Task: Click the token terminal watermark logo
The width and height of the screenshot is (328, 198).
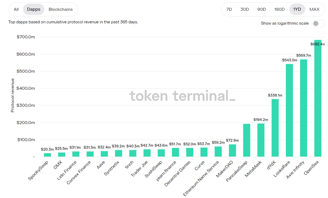Action: 182,96
